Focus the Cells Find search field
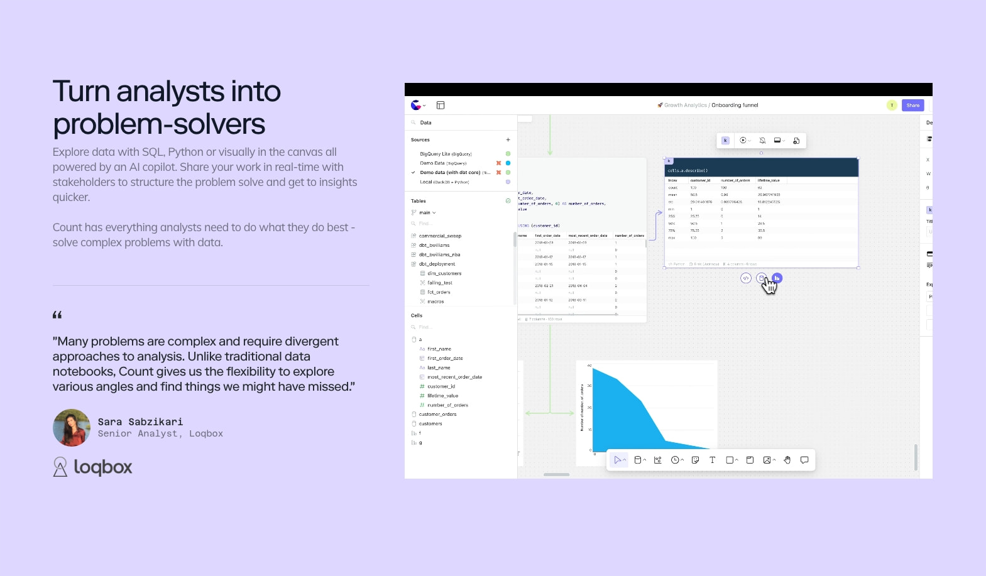Image resolution: width=986 pixels, height=576 pixels. pos(462,327)
